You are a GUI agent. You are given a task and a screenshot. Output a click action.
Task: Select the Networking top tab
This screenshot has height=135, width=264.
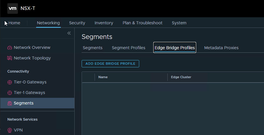coord(48,23)
